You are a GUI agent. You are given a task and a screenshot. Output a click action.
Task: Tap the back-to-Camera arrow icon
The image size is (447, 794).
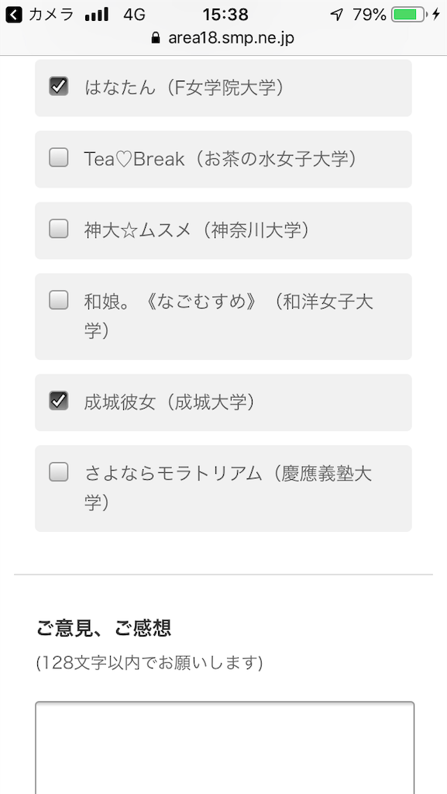click(x=14, y=16)
